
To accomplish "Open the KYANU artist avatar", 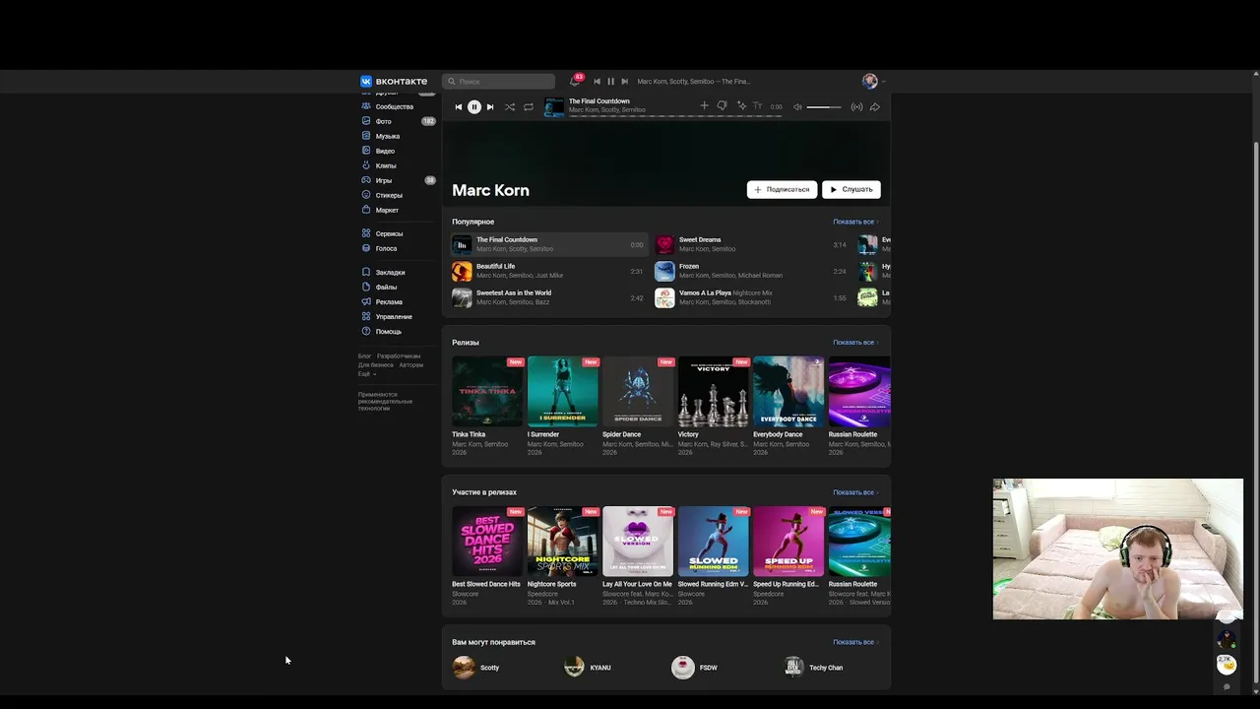I will pos(574,668).
